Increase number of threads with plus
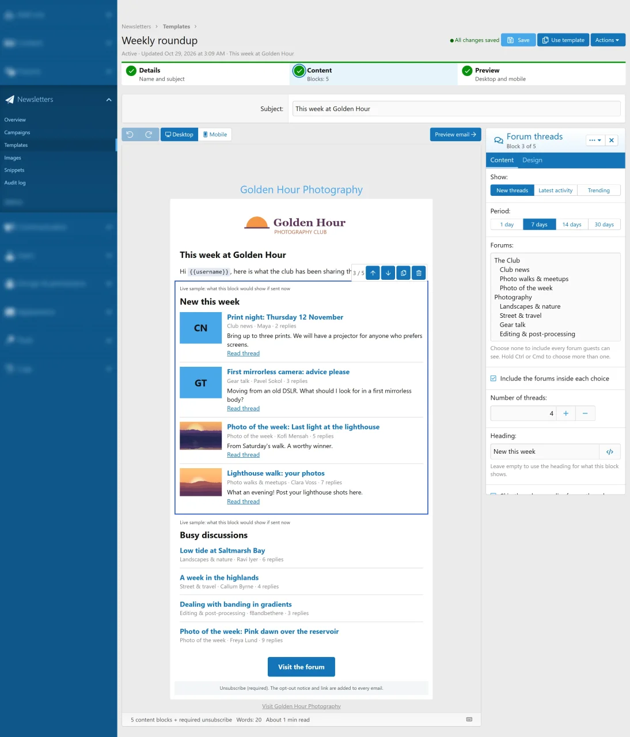This screenshot has height=737, width=630. point(566,413)
